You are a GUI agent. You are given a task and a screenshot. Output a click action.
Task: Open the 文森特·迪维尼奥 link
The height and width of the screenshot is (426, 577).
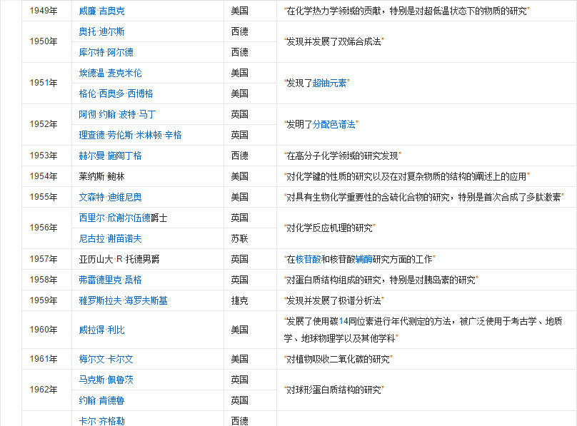point(111,197)
